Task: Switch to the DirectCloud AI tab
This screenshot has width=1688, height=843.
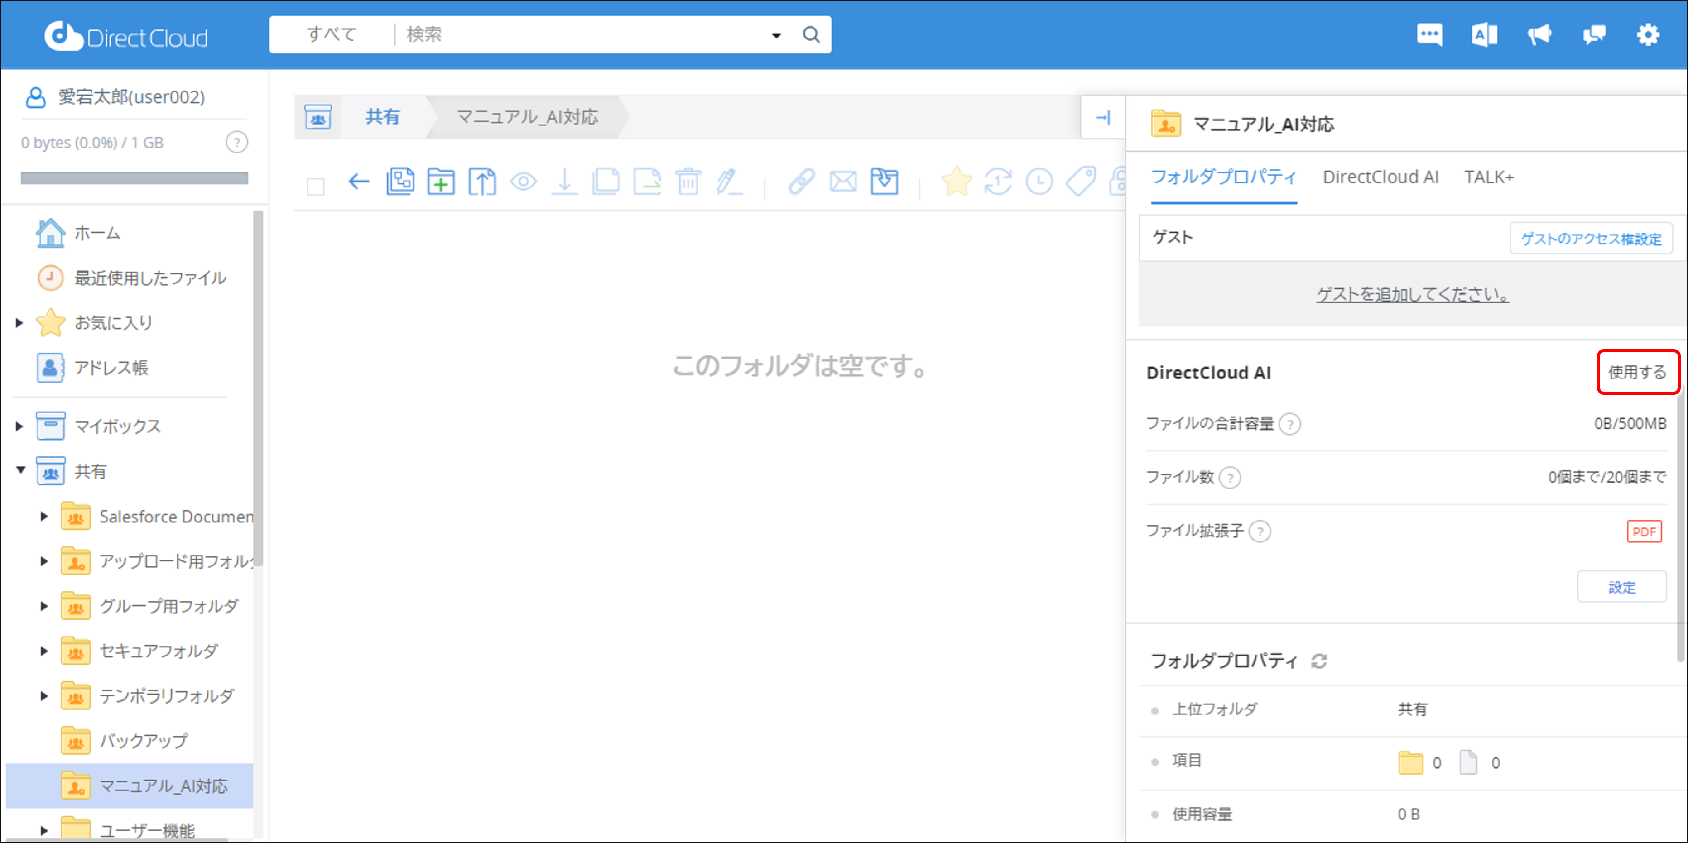Action: 1380,177
